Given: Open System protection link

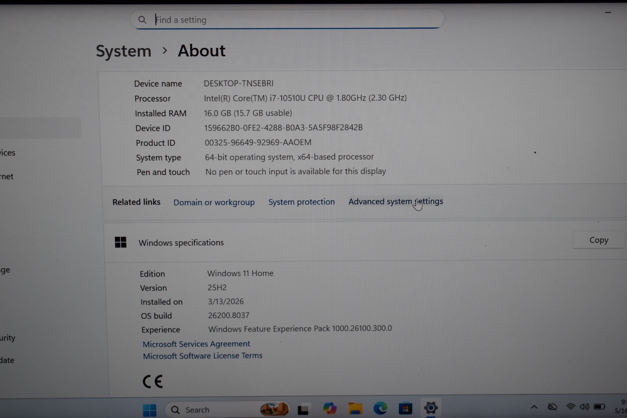Looking at the screenshot, I should click(x=301, y=202).
